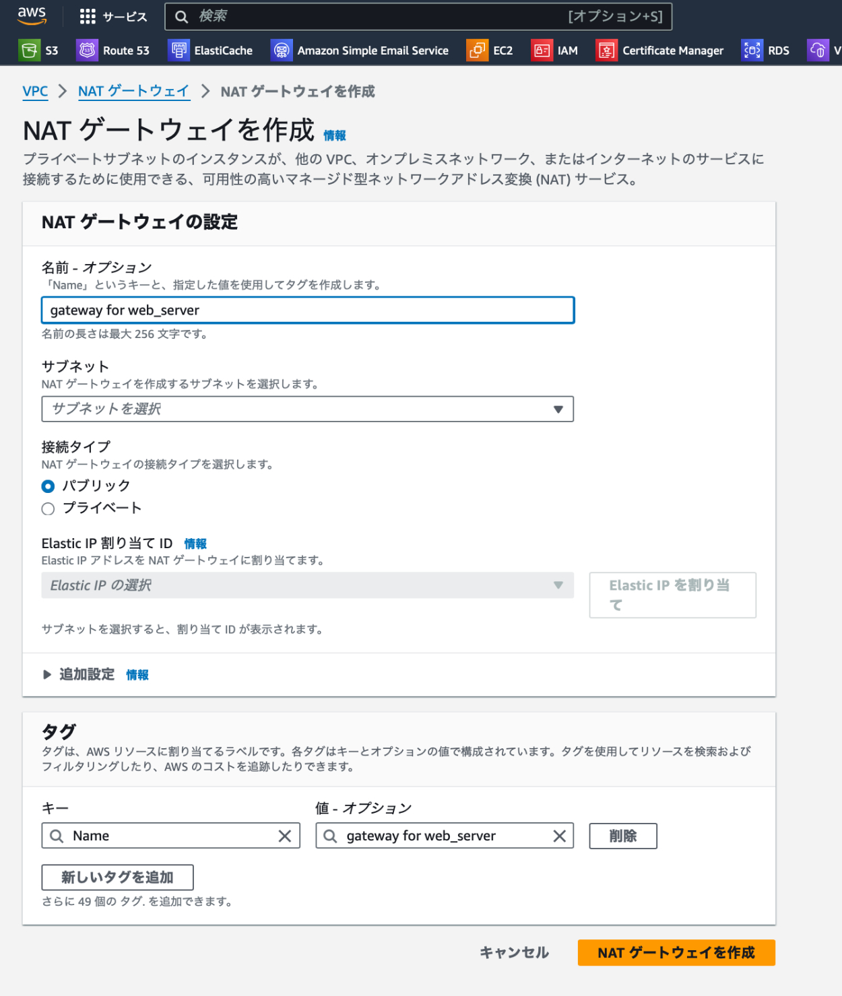Open the S3 service shortcut icon
Viewport: 842px width, 996px height.
coord(29,51)
